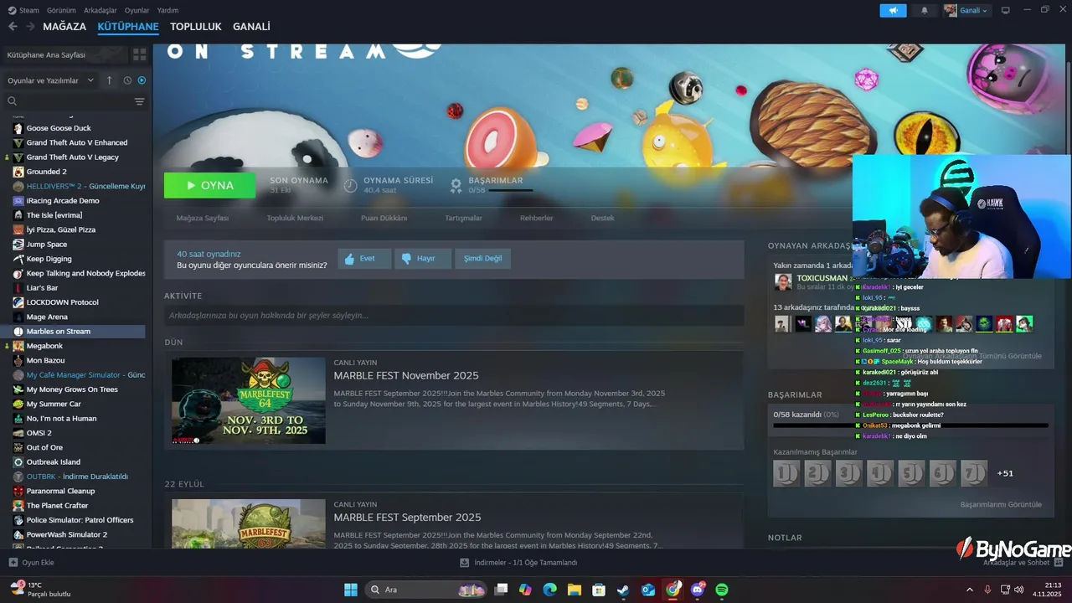Open Microsoft Edge from the taskbar
1072x603 pixels.
pos(549,590)
